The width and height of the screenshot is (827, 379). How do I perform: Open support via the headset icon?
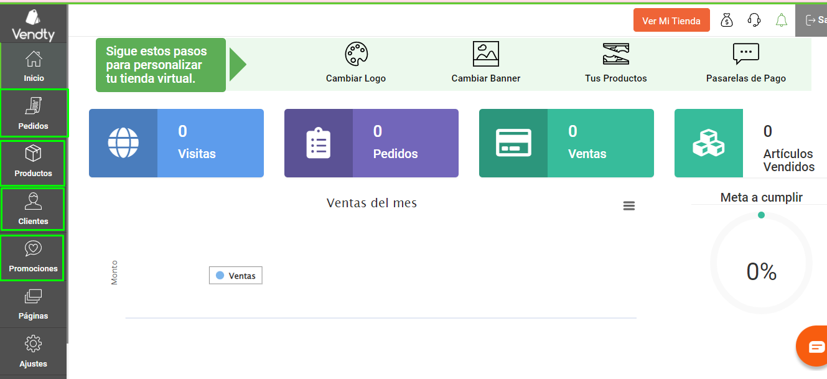(x=754, y=20)
